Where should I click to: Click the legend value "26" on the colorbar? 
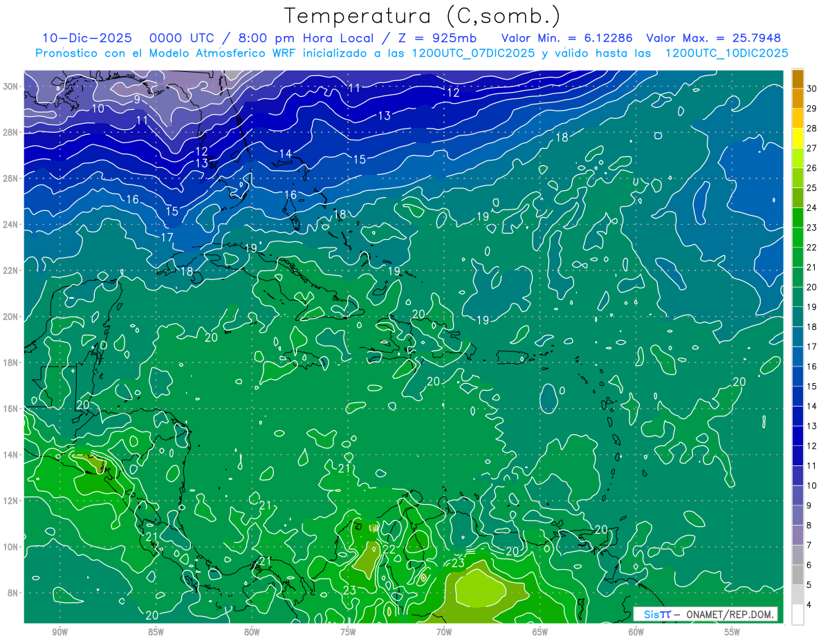812,168
